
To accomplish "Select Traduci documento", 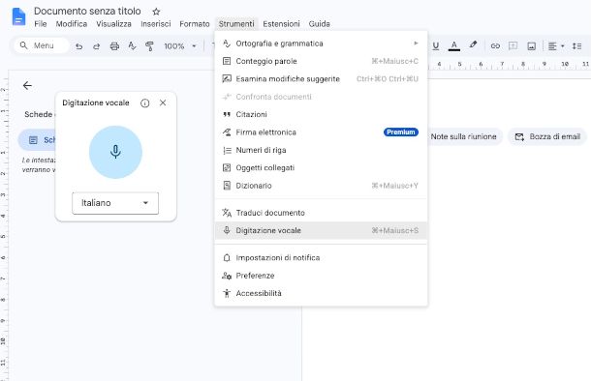I will coord(321,213).
